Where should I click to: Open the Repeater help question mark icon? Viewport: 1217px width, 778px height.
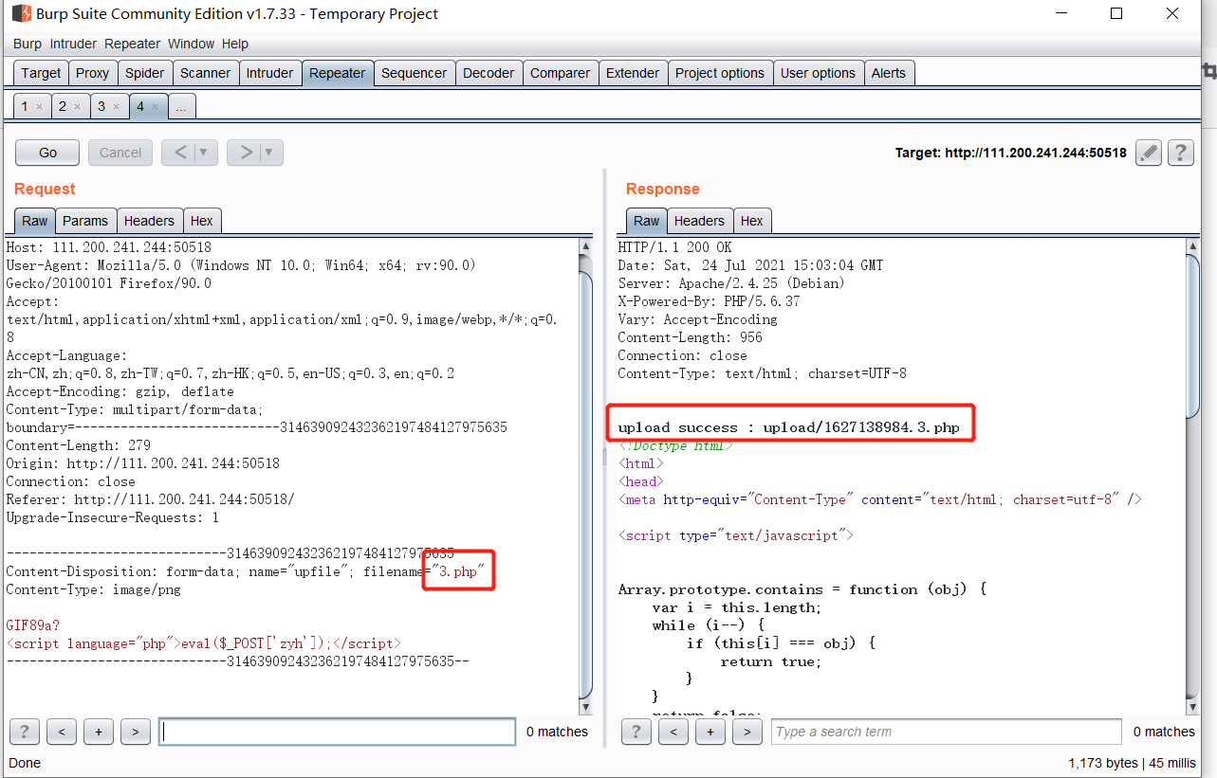1180,153
